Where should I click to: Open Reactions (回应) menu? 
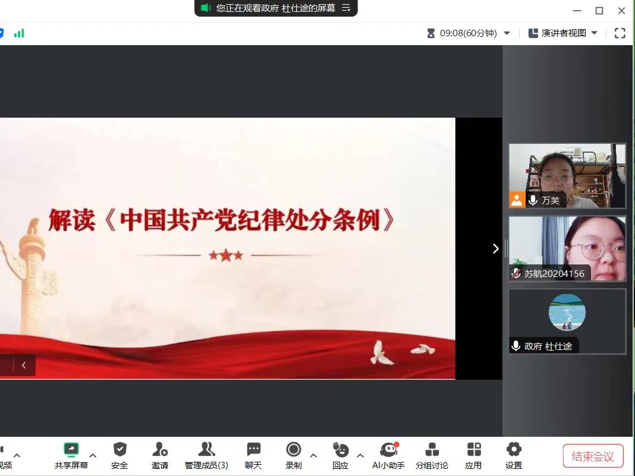[341, 450]
